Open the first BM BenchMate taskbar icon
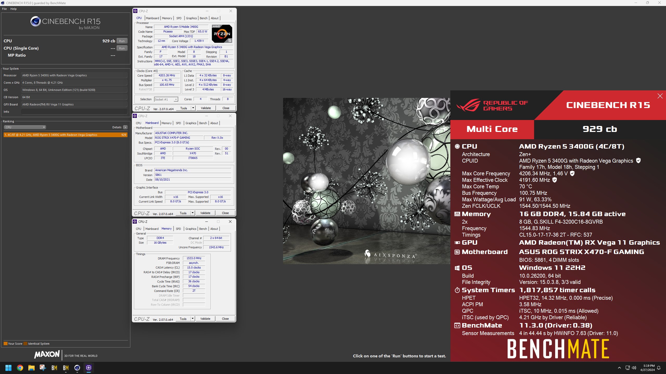The height and width of the screenshot is (374, 666). pyautogui.click(x=54, y=368)
